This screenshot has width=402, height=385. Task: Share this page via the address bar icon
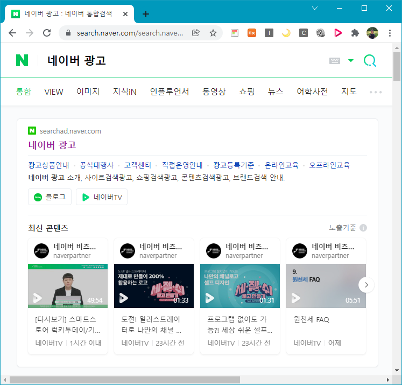195,33
